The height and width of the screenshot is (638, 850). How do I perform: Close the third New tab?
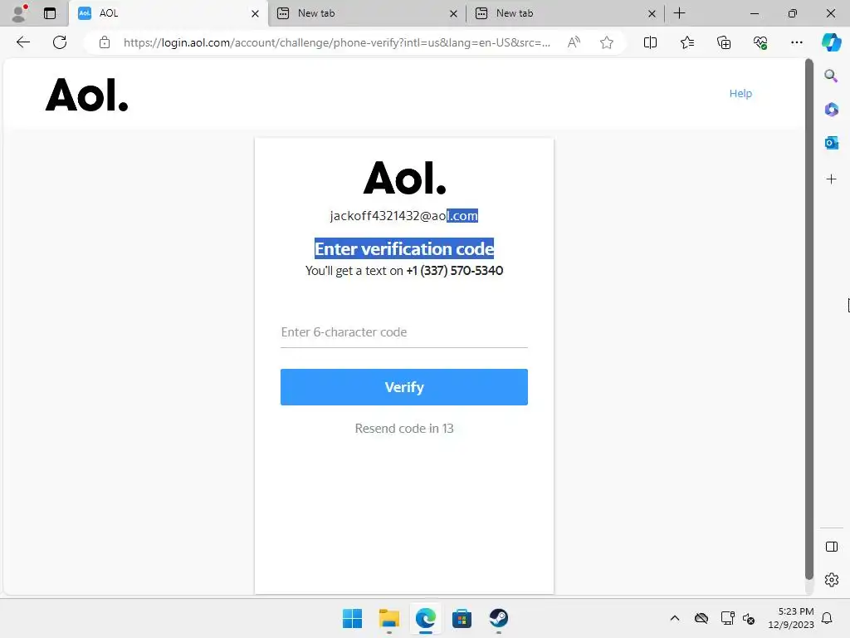click(652, 13)
